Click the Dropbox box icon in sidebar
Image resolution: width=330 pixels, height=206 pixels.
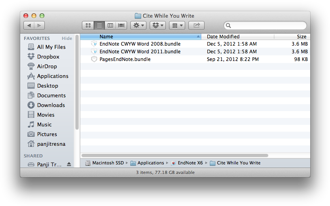tap(31, 57)
